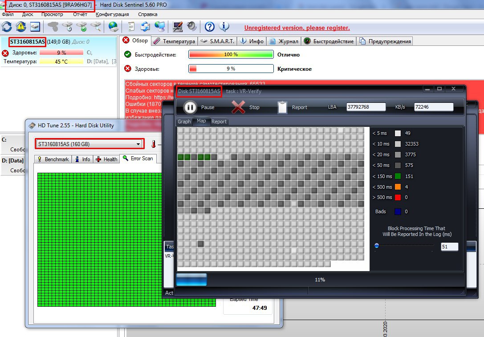Open the Предупреждения tab
The height and width of the screenshot is (337, 484).
coord(385,41)
